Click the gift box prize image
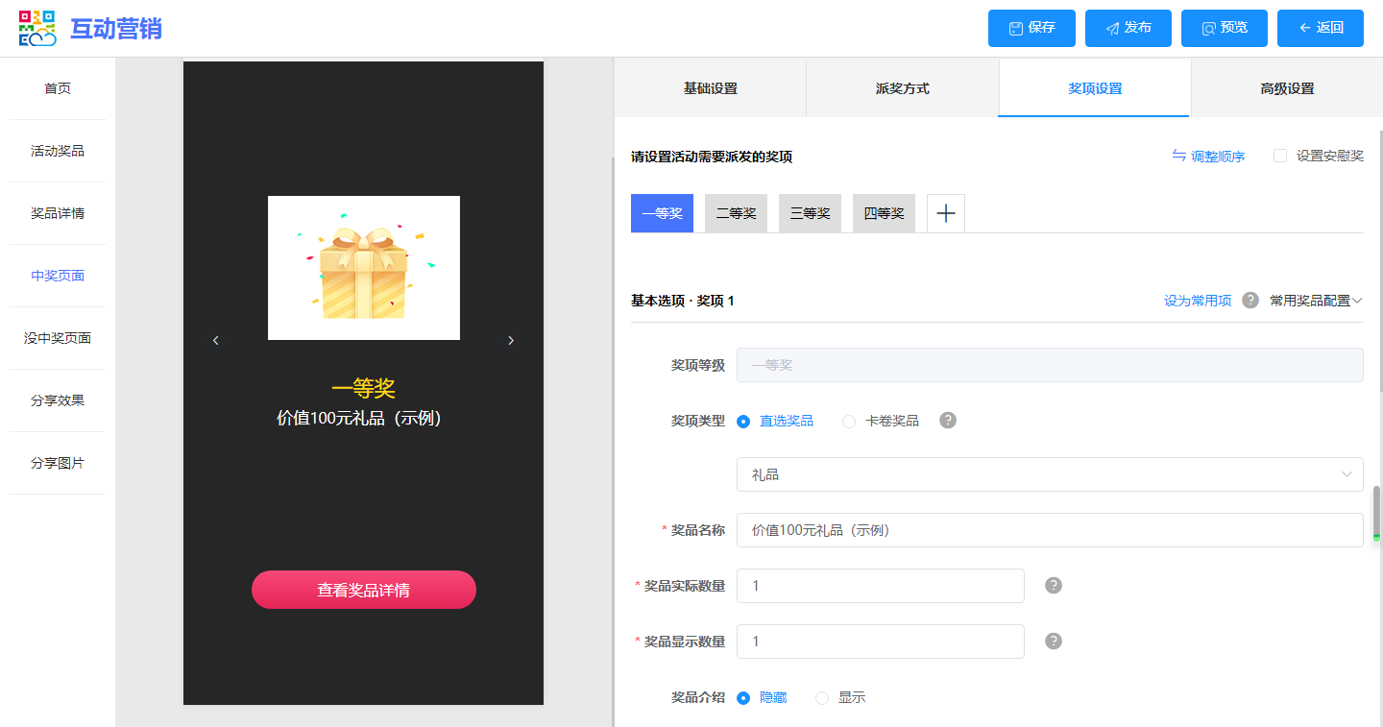 pos(364,268)
